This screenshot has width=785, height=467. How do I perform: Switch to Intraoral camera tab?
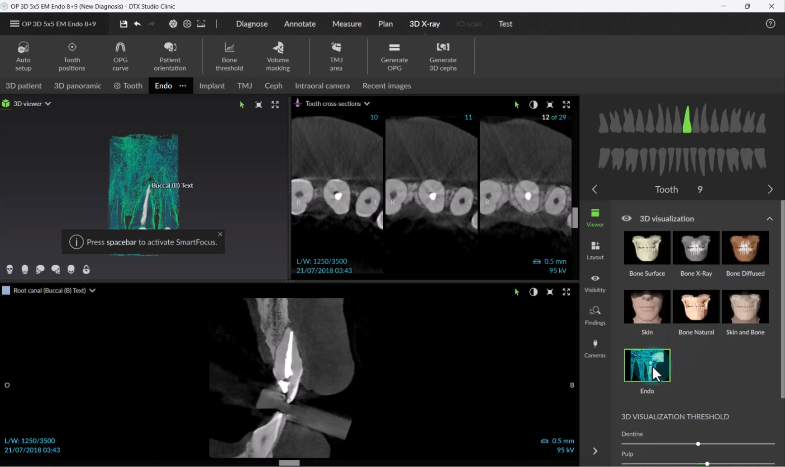pos(322,85)
